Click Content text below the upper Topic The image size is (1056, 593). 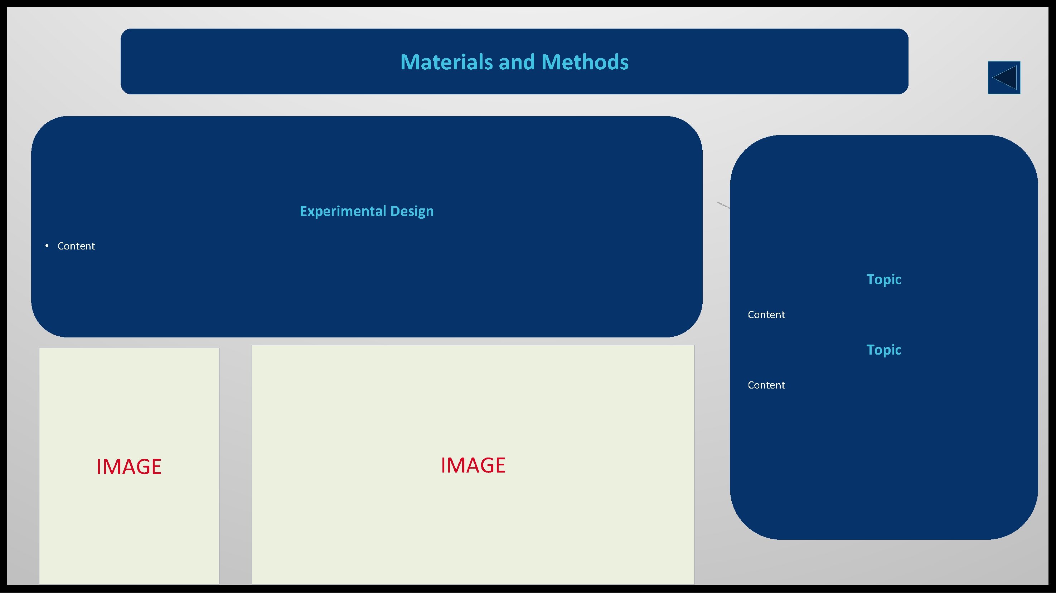tap(766, 315)
